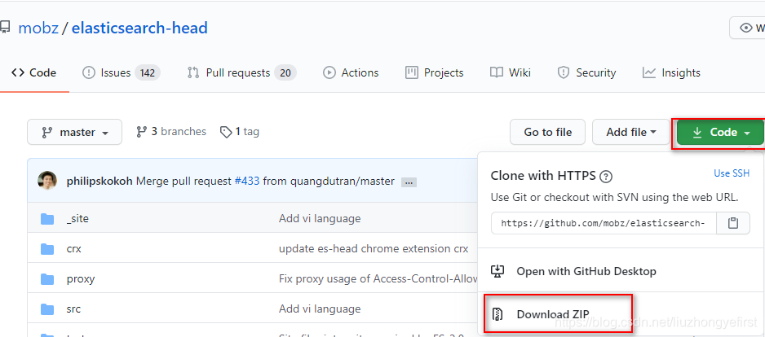Click the Issues count badge 142
The height and width of the screenshot is (337, 765).
tap(148, 73)
